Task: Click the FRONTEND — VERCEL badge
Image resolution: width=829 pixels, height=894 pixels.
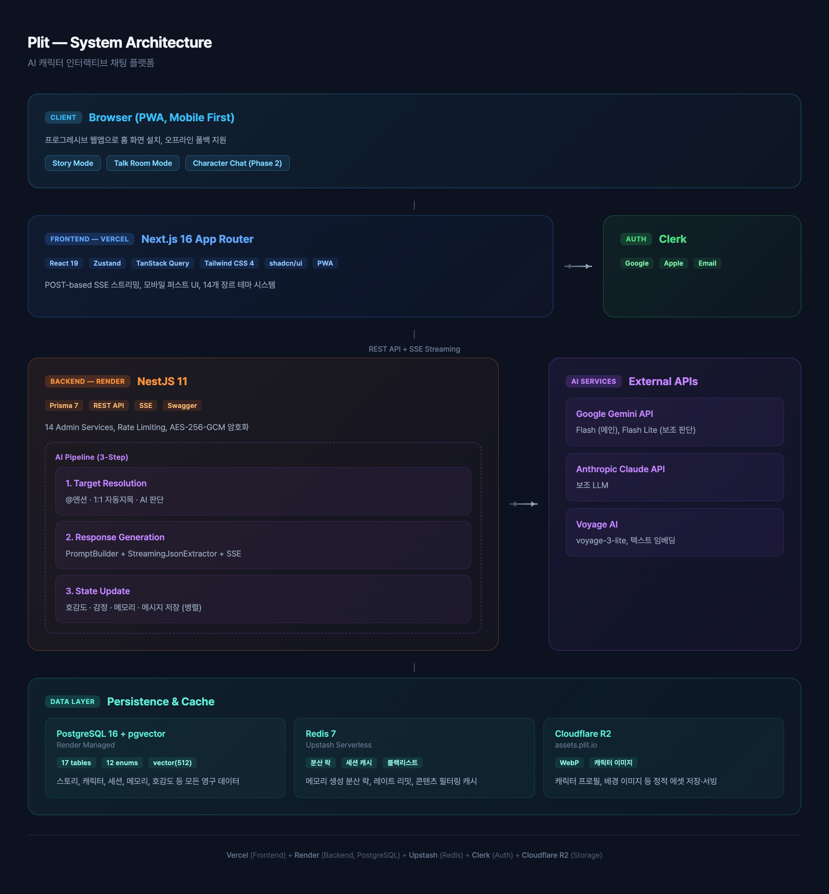Action: (x=89, y=239)
